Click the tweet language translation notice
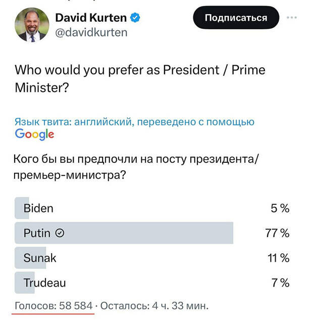Image resolution: width=313 pixels, height=325 pixels. [134, 122]
